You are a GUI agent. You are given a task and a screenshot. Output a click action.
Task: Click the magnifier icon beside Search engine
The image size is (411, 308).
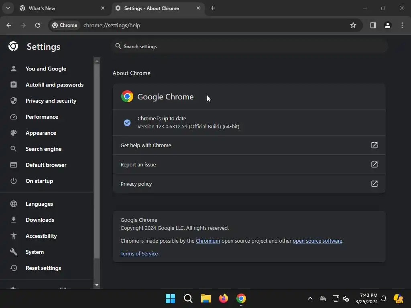13,149
